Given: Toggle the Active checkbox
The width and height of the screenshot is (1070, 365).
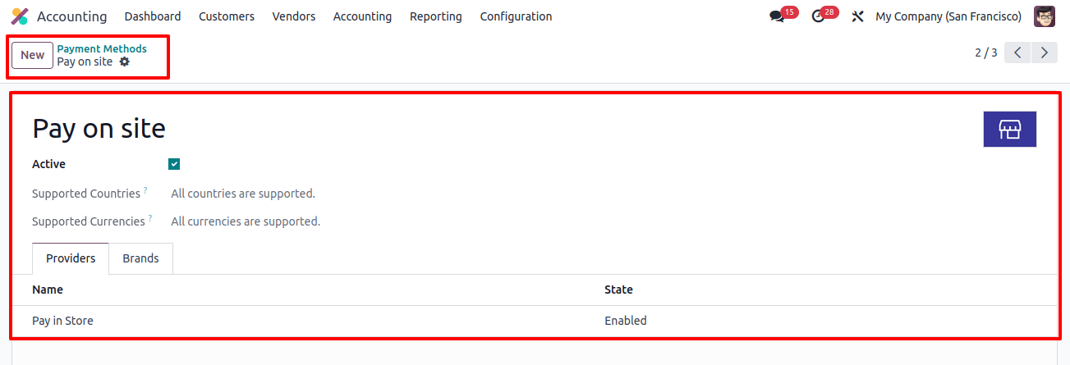Looking at the screenshot, I should [174, 164].
